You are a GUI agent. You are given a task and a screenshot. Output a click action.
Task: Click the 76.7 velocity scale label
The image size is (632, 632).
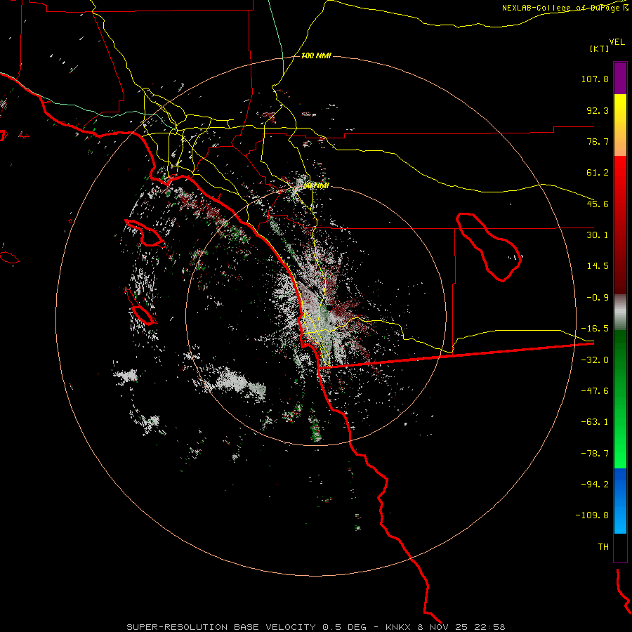click(x=598, y=141)
